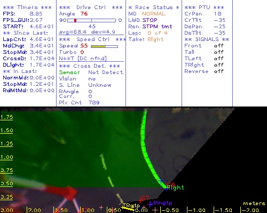The width and height of the screenshot is (267, 213).
Task: Click the red G7 cross marker
Action: (x=140, y=200)
